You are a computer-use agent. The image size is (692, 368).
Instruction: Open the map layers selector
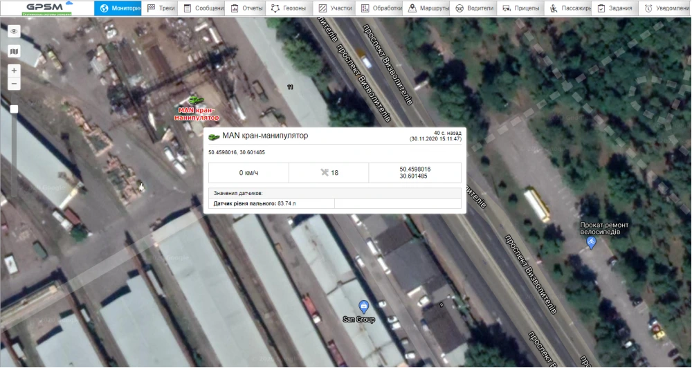coord(14,51)
